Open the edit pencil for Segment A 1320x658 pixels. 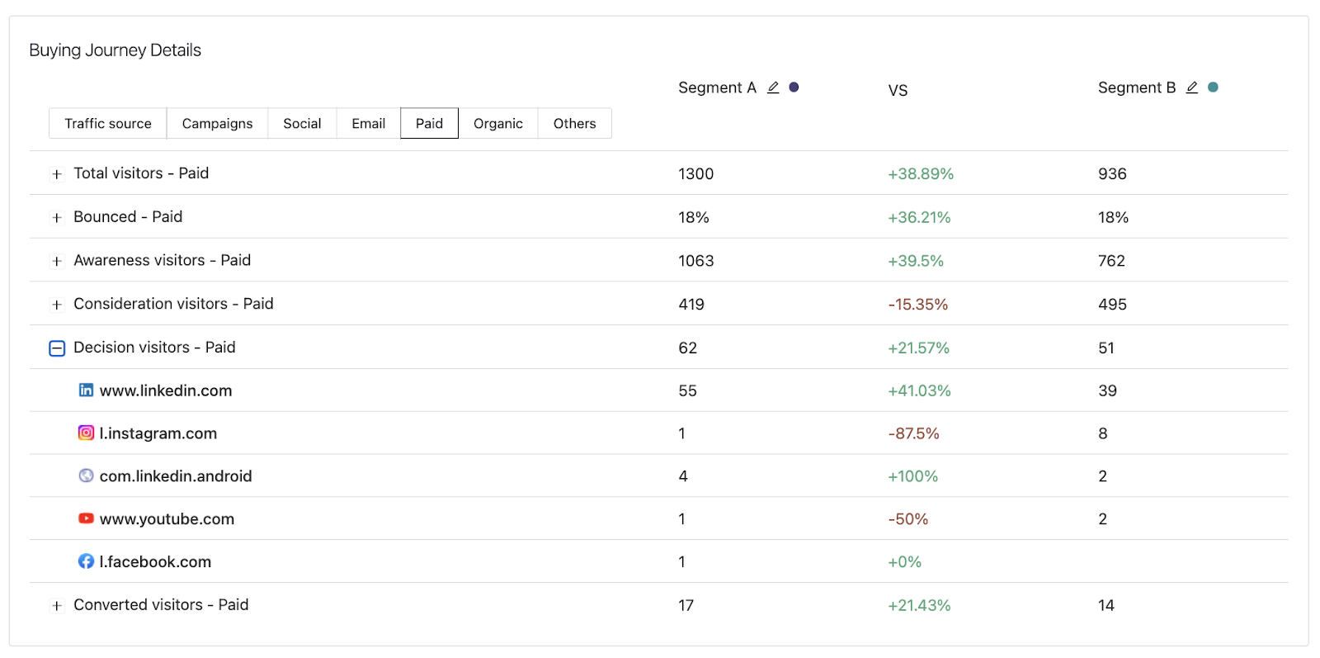[x=774, y=86]
